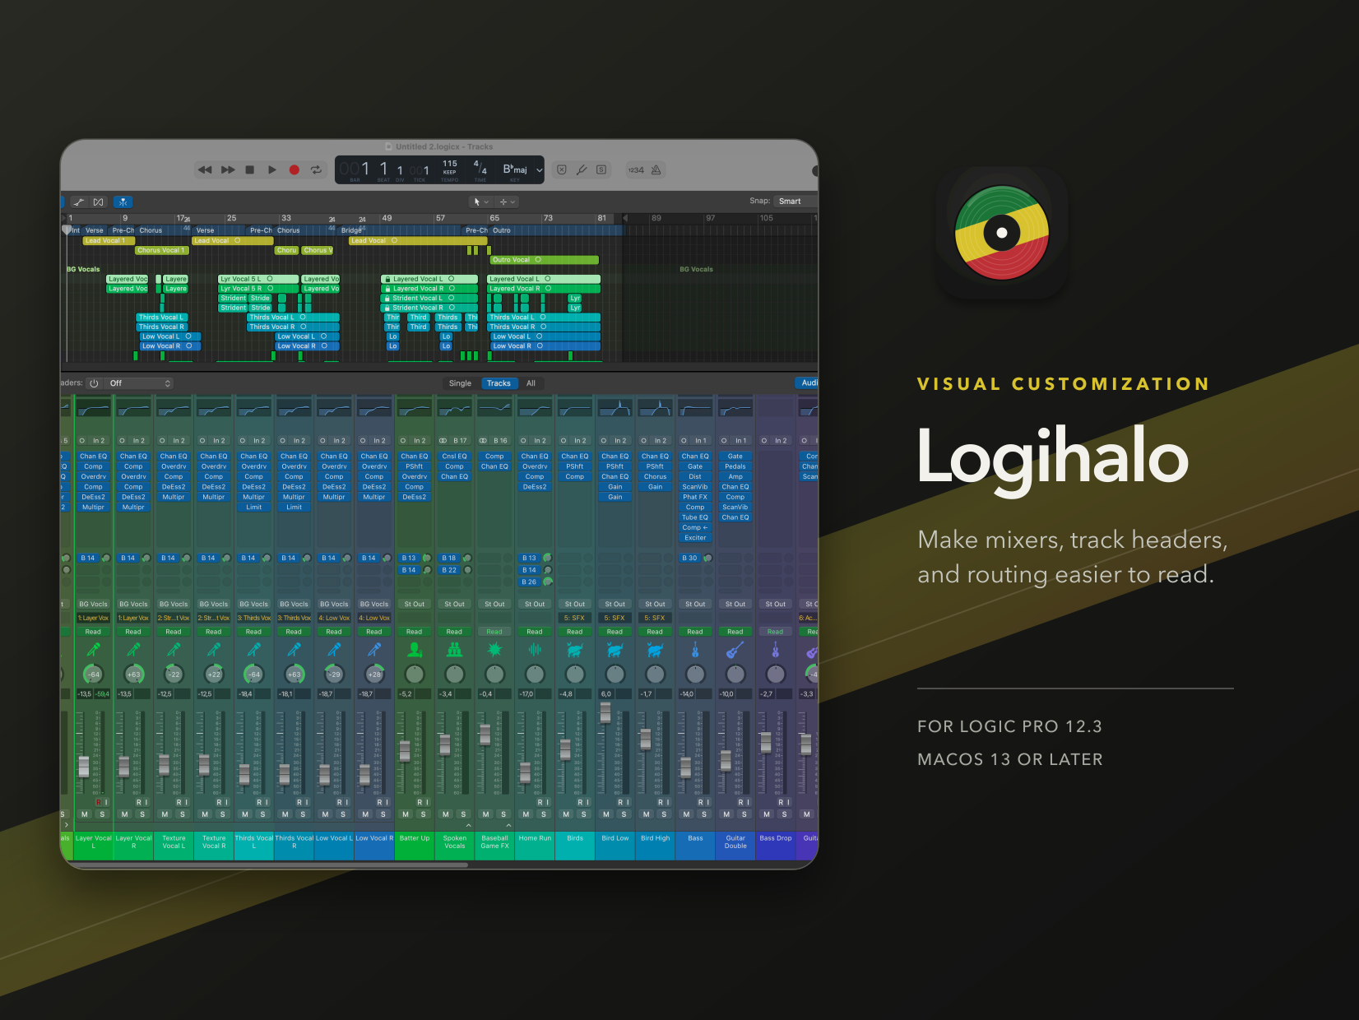Click the 115 tempo value in the LCD

coord(450,164)
